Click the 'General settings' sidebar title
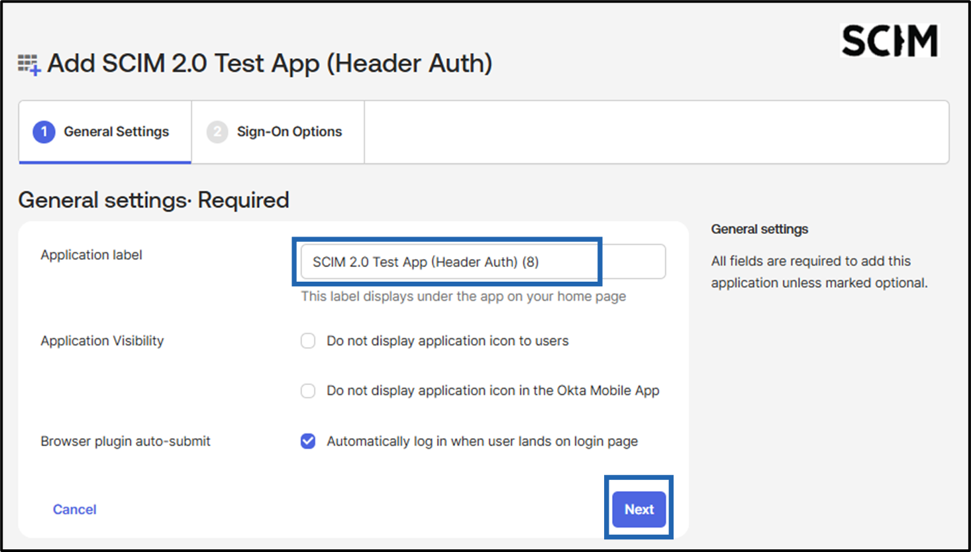This screenshot has width=971, height=552. pos(760,229)
